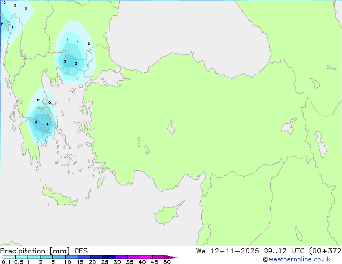Image resolution: width=342 pixels, height=264 pixels.
Task: Click the legend swatch between 20 and 25
Action: point(97,257)
